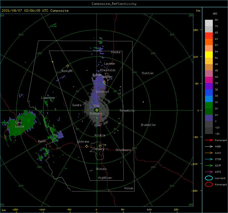Click the yellow V marker northwest of RockyMH

[x=52, y=62]
